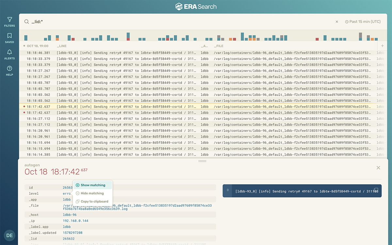
Task: Click the _ip value 192.168.0.144
Action: pos(75,221)
